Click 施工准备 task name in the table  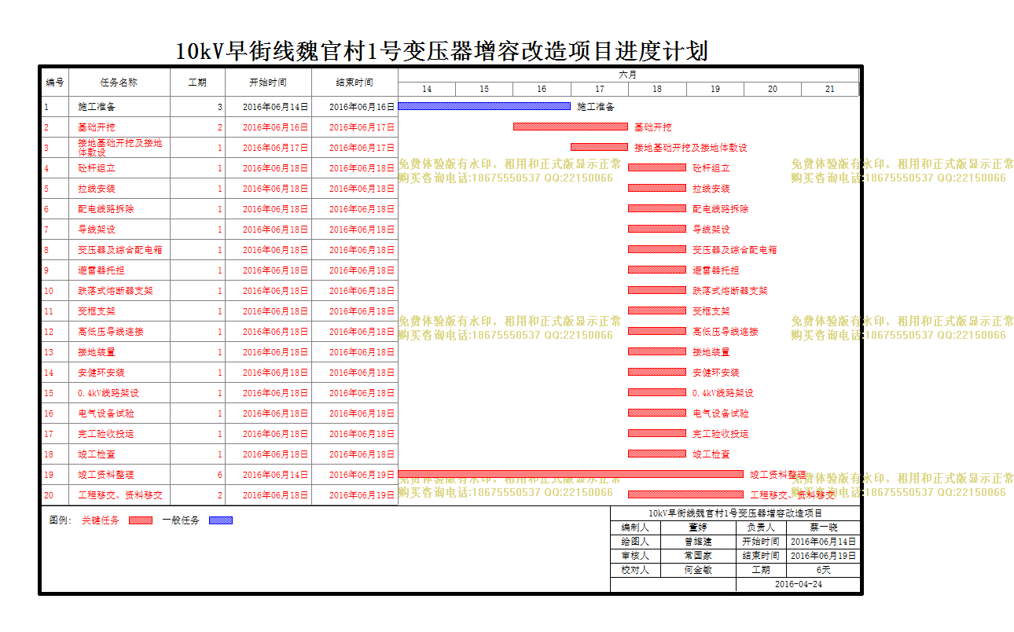[97, 107]
